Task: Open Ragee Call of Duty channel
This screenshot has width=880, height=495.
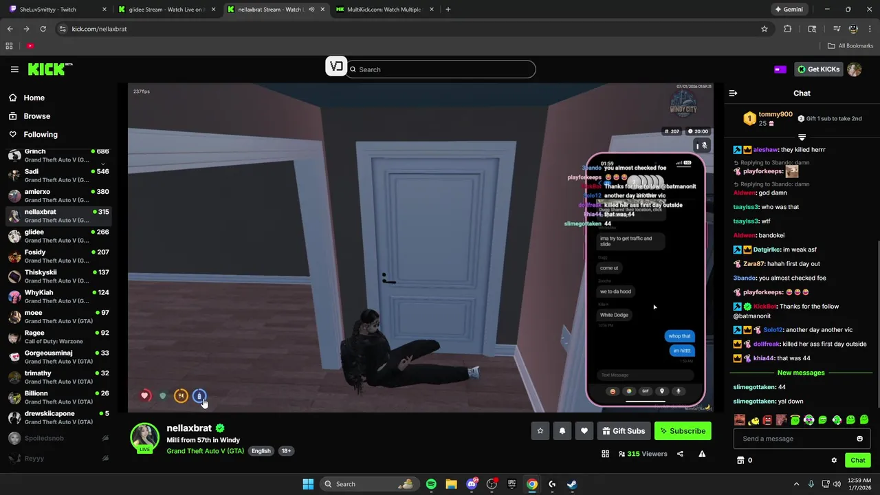Action: 58,337
